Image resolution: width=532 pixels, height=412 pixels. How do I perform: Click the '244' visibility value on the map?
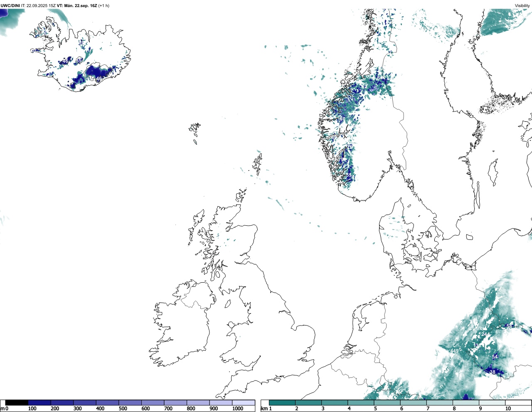click(x=485, y=335)
